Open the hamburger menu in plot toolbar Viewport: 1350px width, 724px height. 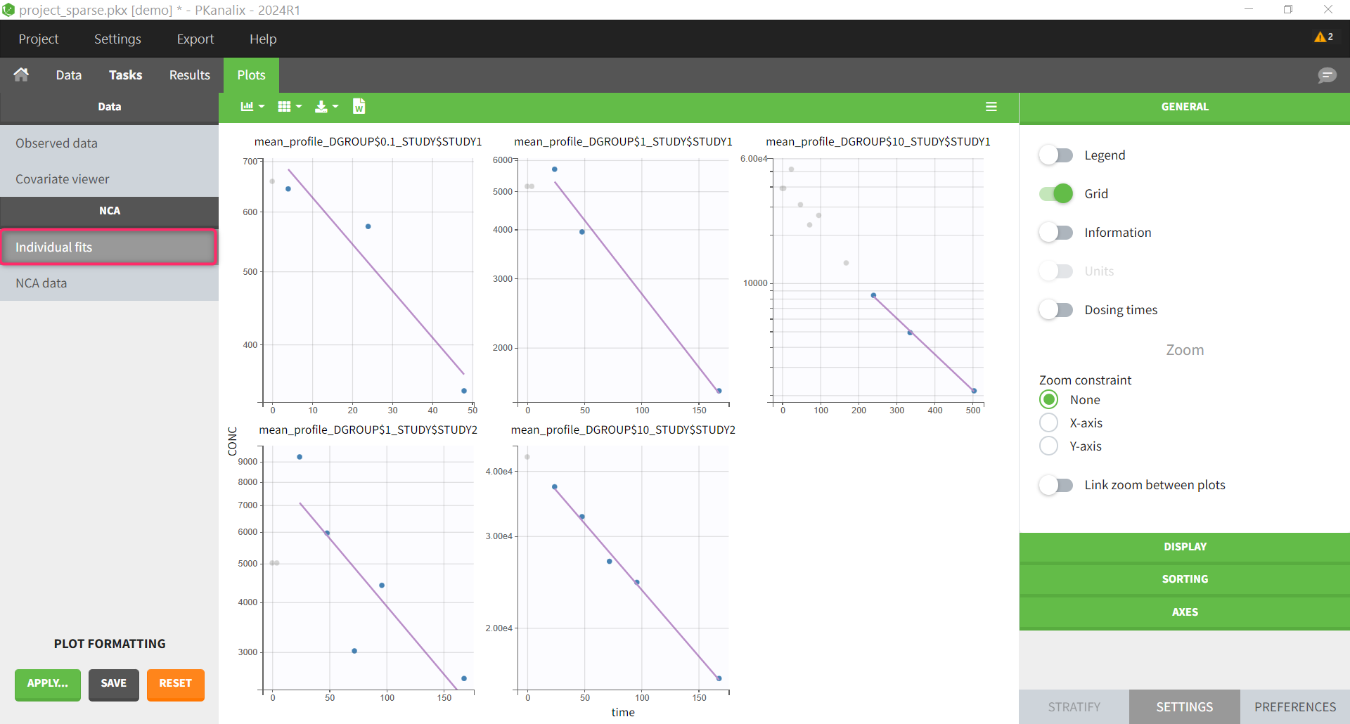click(x=991, y=107)
